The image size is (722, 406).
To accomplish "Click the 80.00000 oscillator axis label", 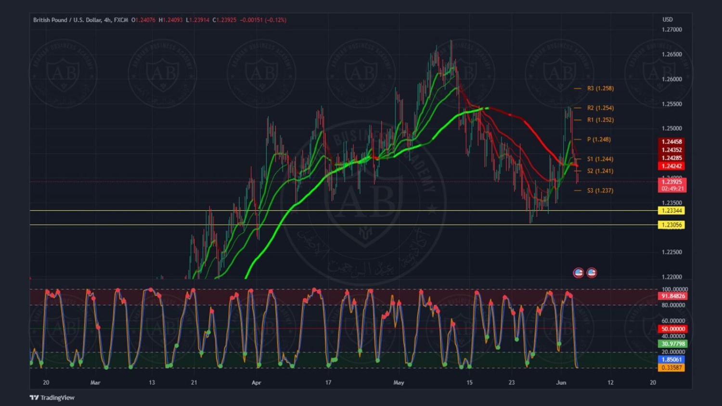I will pos(673,305).
